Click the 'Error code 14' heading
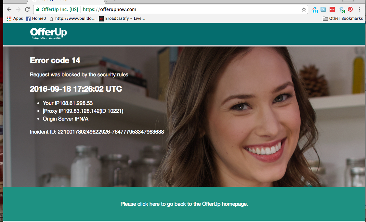 (x=55, y=60)
